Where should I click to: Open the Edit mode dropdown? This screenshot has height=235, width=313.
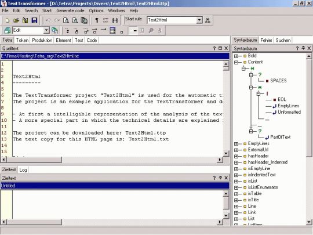tap(46, 30)
